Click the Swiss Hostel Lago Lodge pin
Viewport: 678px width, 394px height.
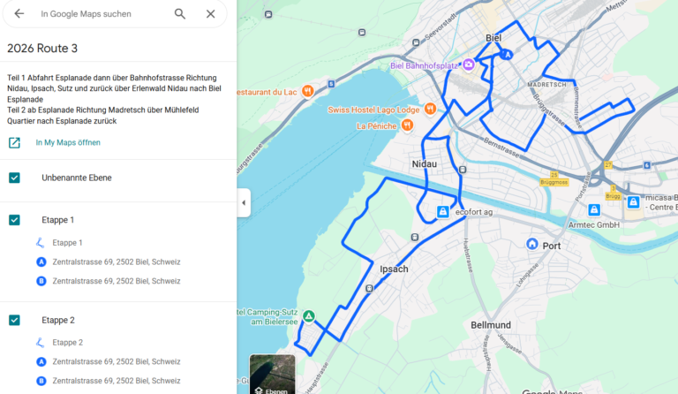[x=430, y=109]
